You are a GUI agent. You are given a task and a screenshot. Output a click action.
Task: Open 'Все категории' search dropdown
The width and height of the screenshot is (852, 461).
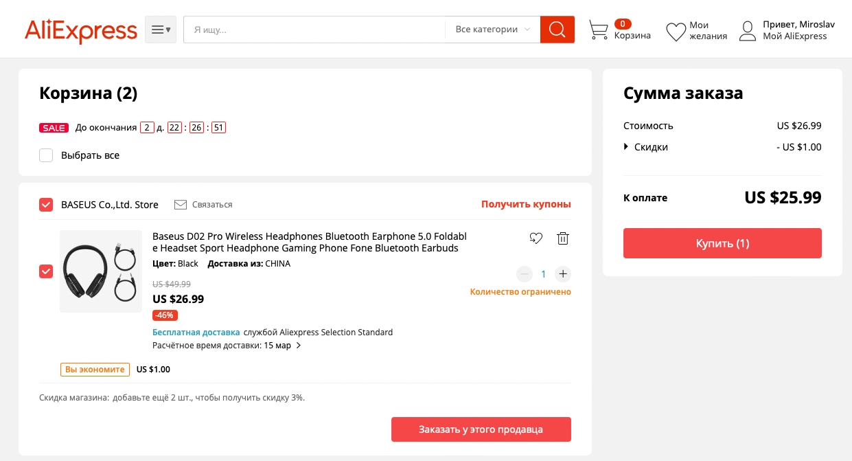[x=492, y=30]
